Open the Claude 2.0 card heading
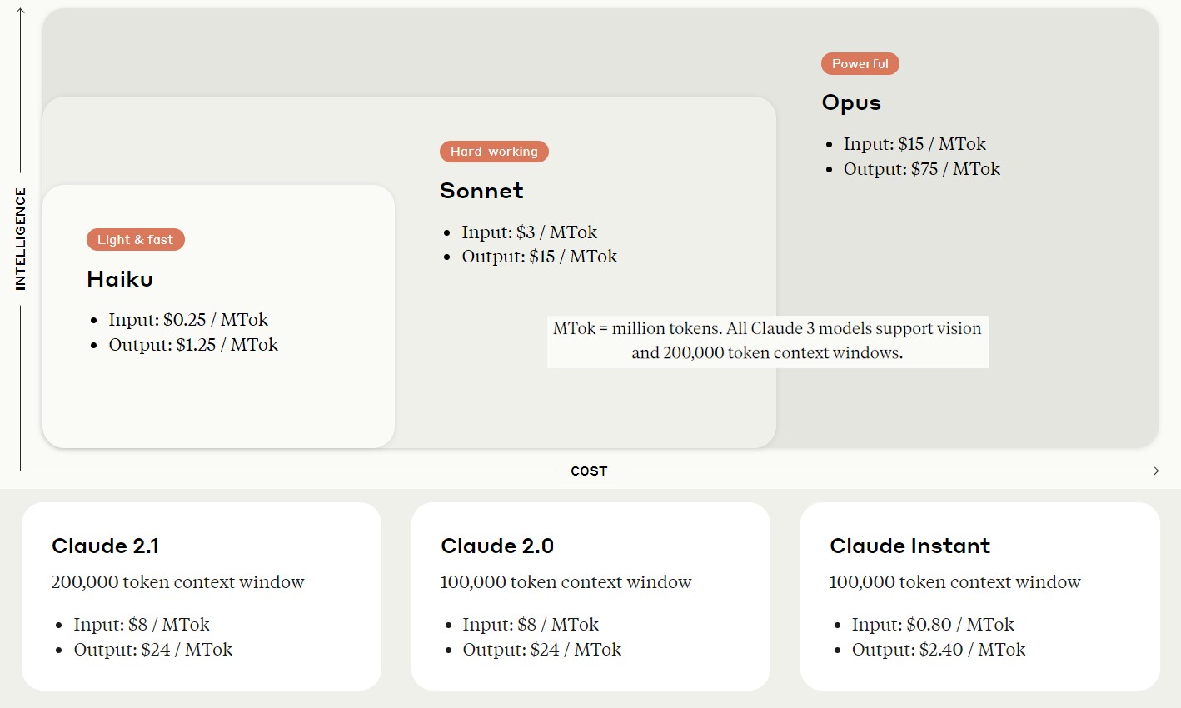 (497, 546)
